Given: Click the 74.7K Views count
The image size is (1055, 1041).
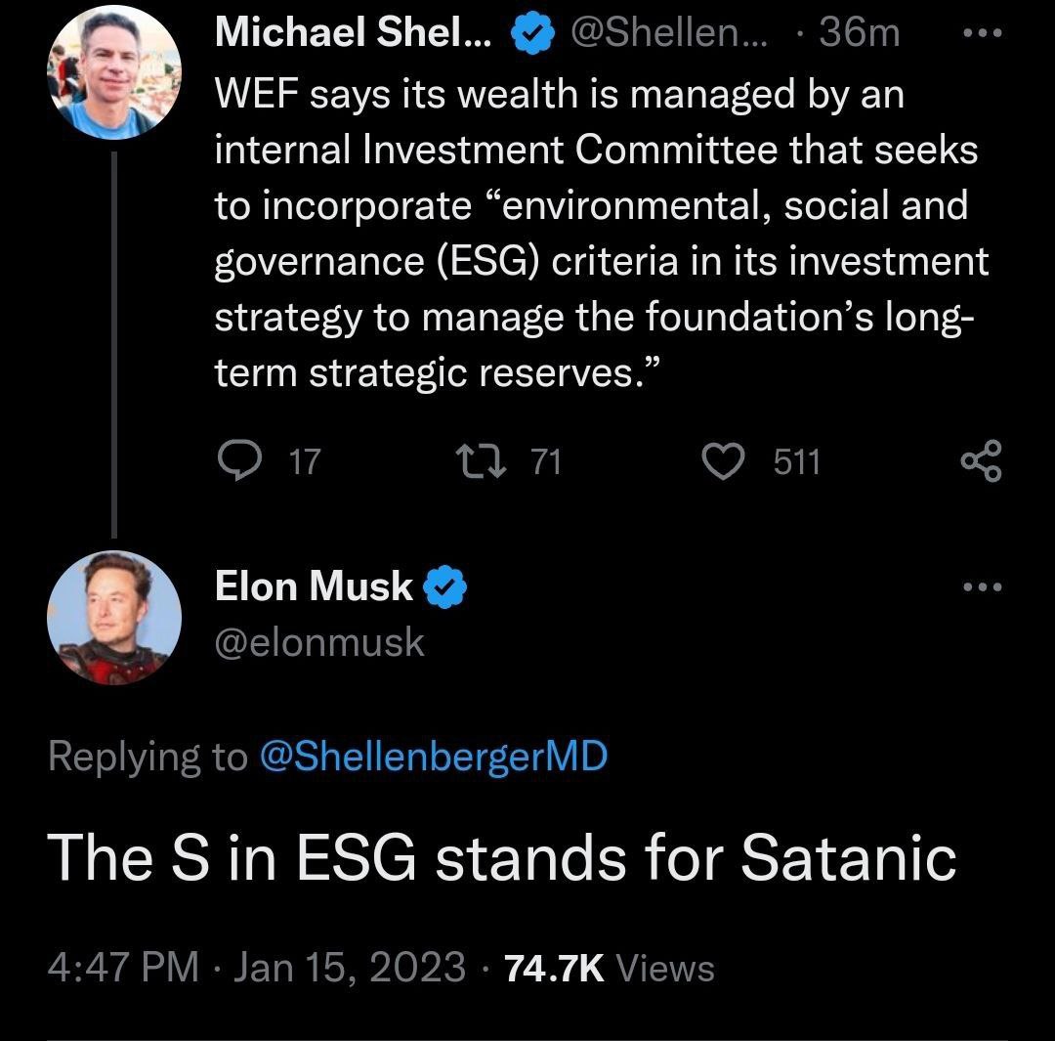Looking at the screenshot, I should pyautogui.click(x=610, y=969).
